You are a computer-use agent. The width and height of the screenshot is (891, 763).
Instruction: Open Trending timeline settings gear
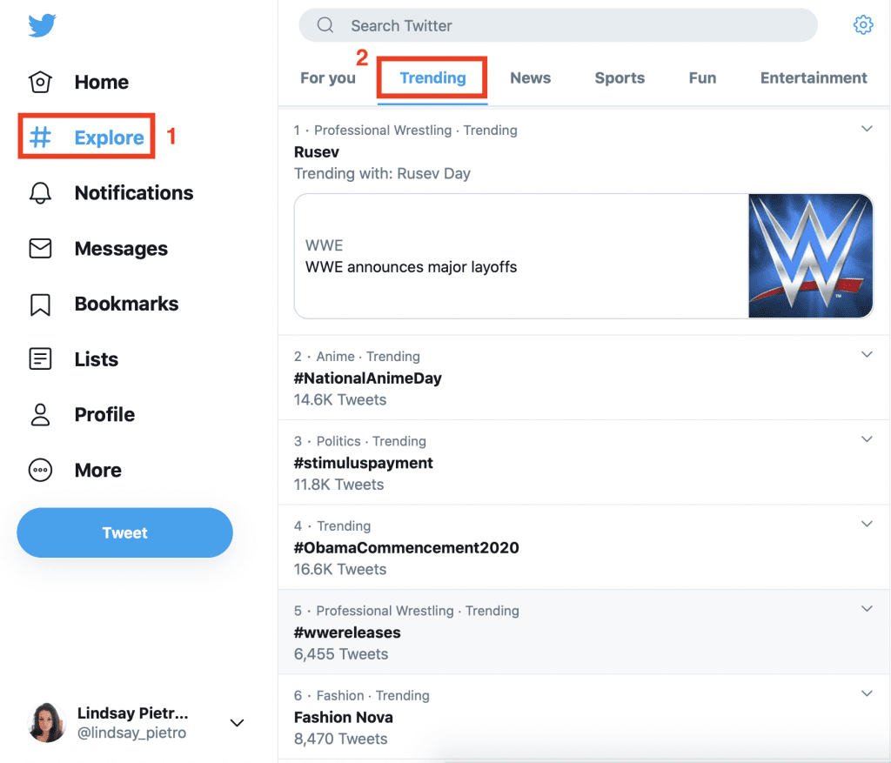[x=862, y=24]
